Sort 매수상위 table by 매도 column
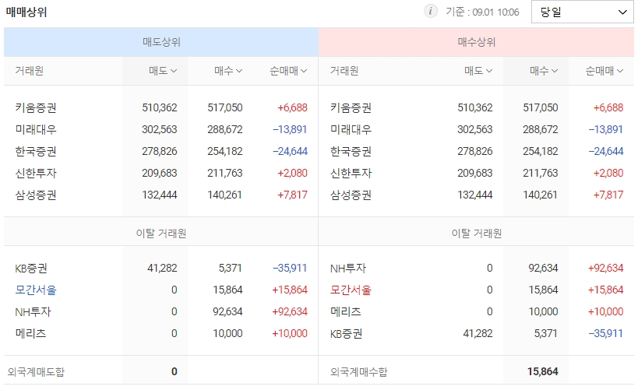The width and height of the screenshot is (638, 390). click(x=478, y=71)
